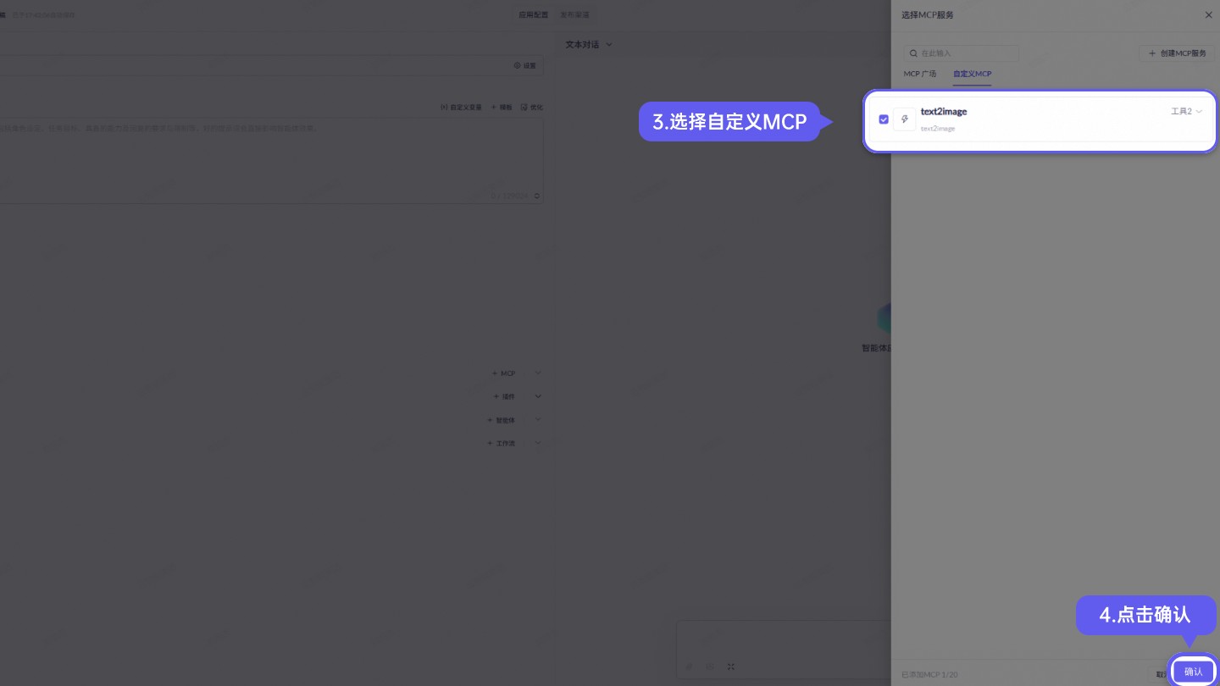Click the image icon beside the chat input box
The width and height of the screenshot is (1220, 686).
[710, 667]
